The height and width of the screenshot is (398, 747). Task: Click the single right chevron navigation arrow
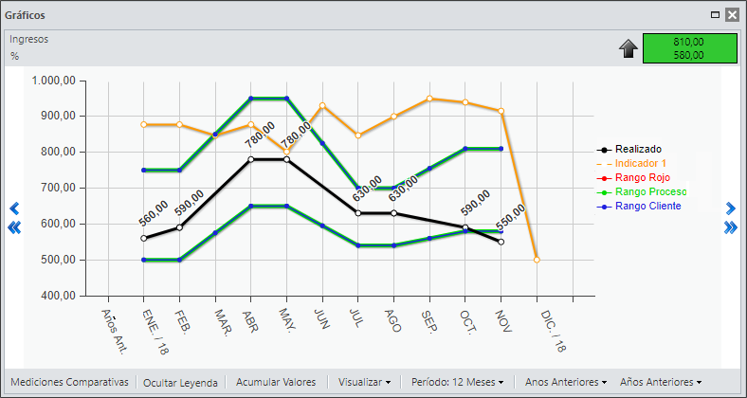[x=730, y=208]
